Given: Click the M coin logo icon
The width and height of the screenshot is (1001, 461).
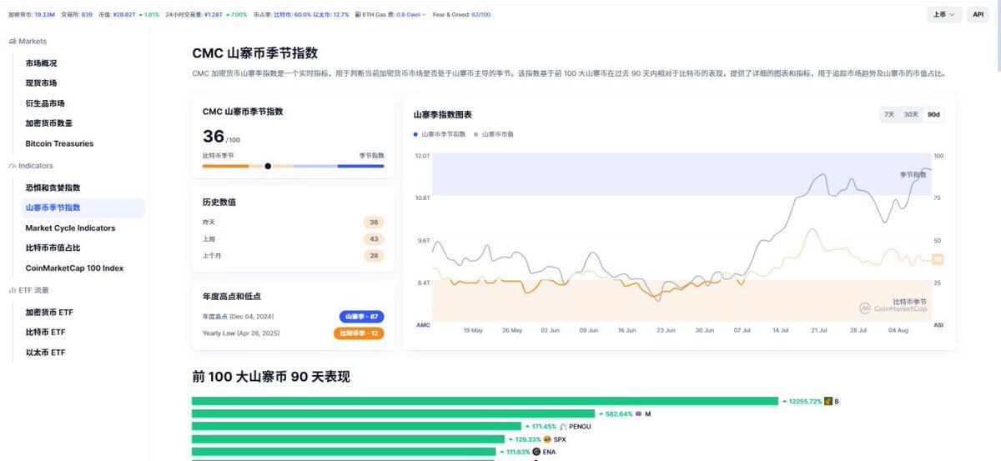Looking at the screenshot, I should (639, 413).
